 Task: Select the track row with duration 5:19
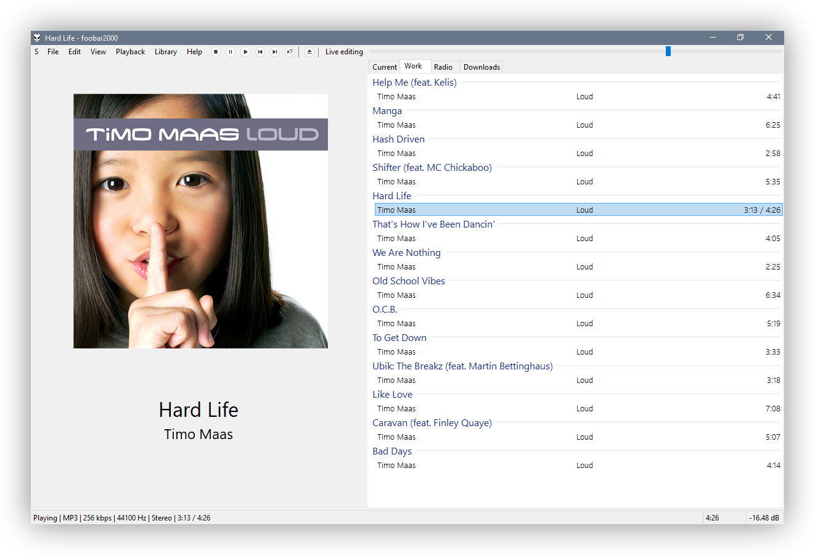(578, 323)
